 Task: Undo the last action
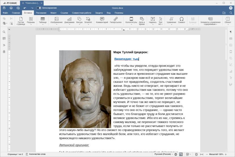tap(25, 8)
